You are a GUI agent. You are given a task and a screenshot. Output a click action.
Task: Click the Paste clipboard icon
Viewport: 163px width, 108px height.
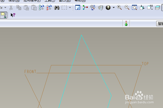(x=26, y=8)
